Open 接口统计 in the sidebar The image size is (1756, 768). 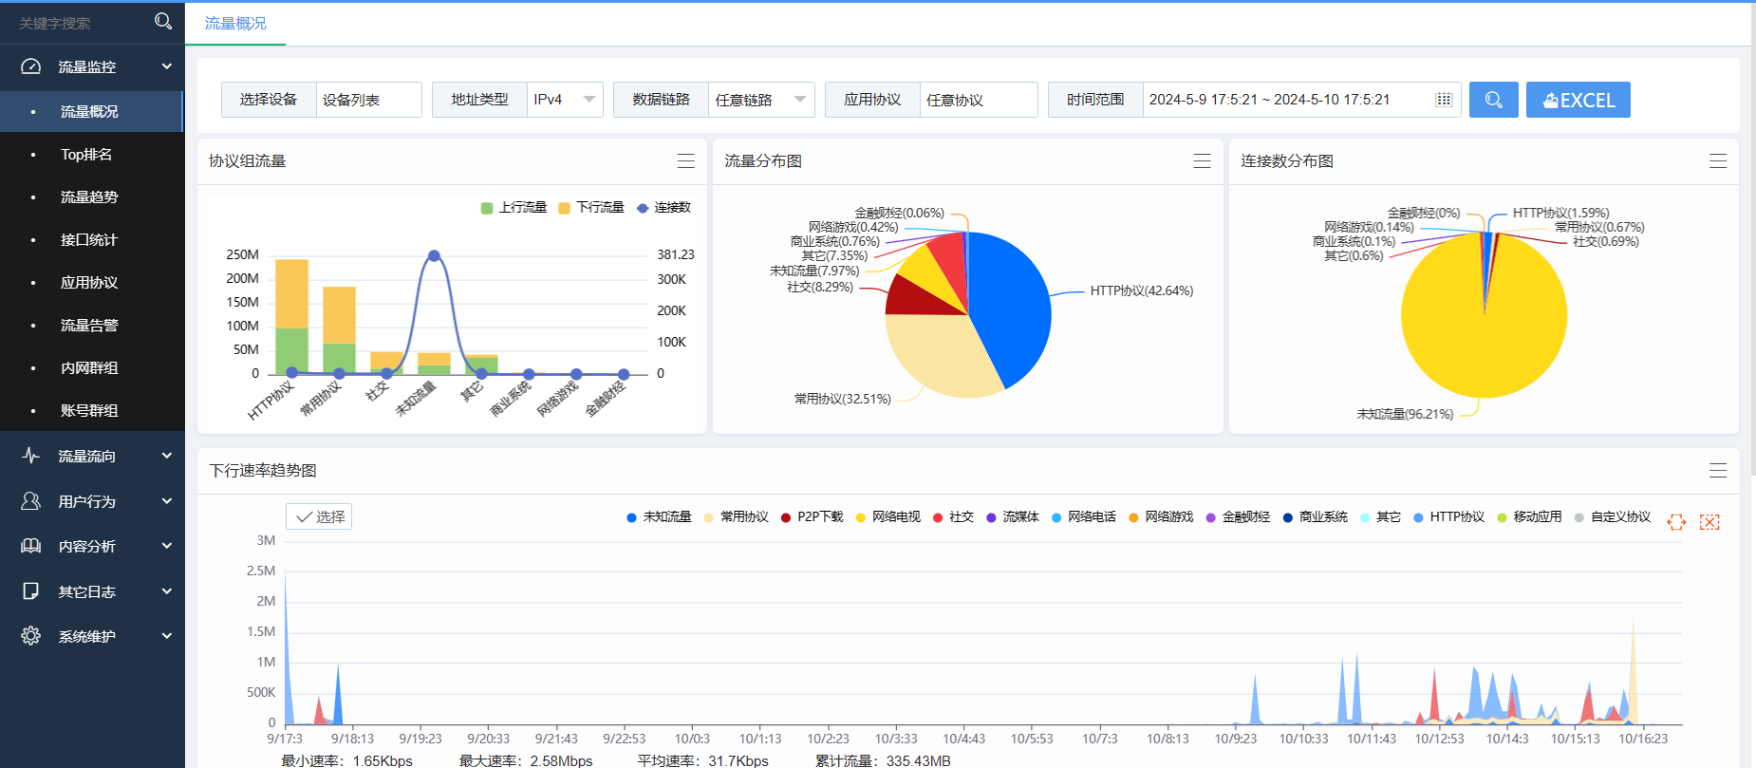(x=92, y=239)
